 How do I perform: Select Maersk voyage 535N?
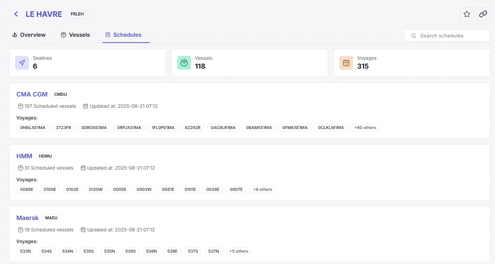click(110, 251)
